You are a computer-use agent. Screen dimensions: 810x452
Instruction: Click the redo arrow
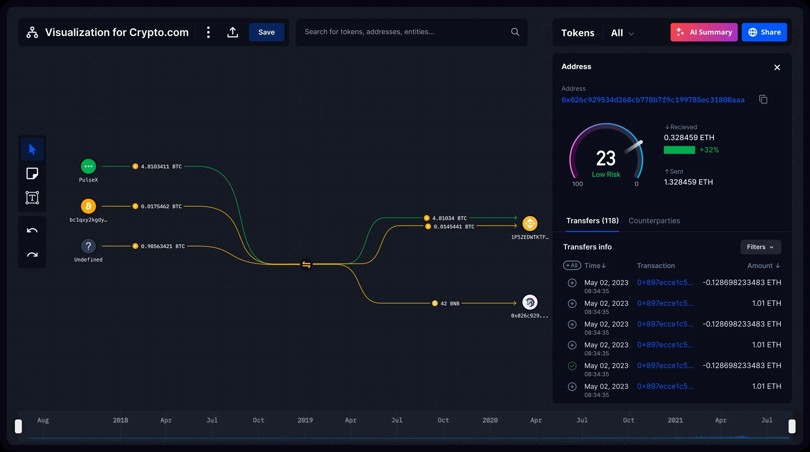tap(32, 255)
